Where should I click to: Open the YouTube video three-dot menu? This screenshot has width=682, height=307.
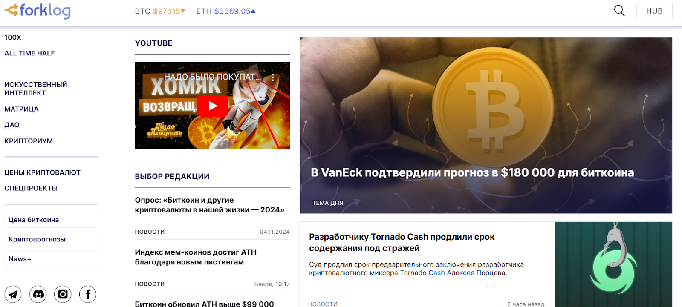click(273, 77)
